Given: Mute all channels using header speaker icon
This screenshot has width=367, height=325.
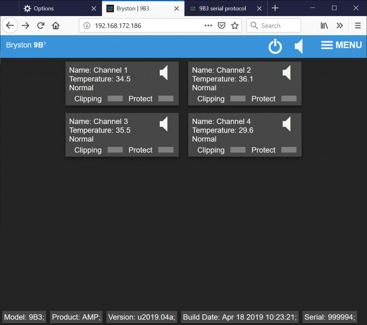Looking at the screenshot, I should click(x=299, y=47).
